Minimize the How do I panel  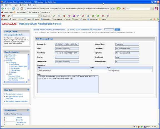(28, 90)
